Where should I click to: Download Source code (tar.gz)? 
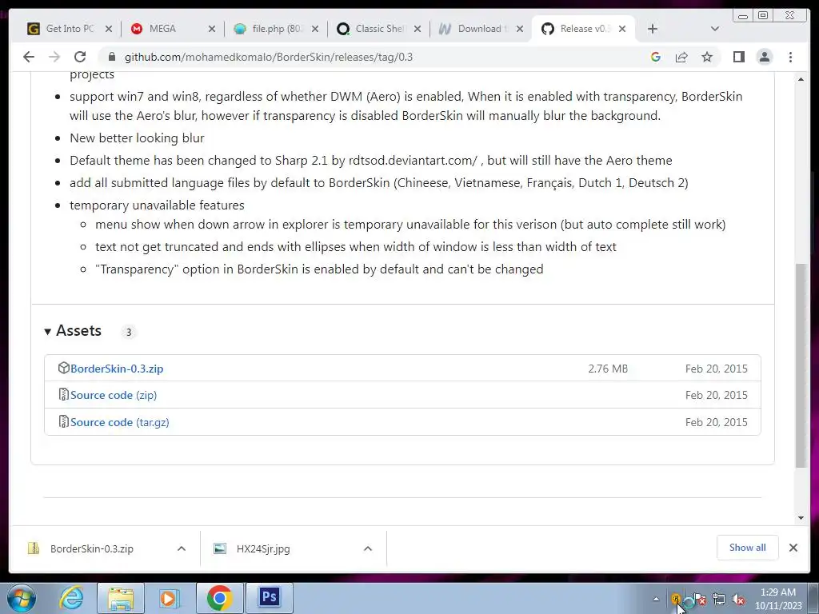[120, 422]
